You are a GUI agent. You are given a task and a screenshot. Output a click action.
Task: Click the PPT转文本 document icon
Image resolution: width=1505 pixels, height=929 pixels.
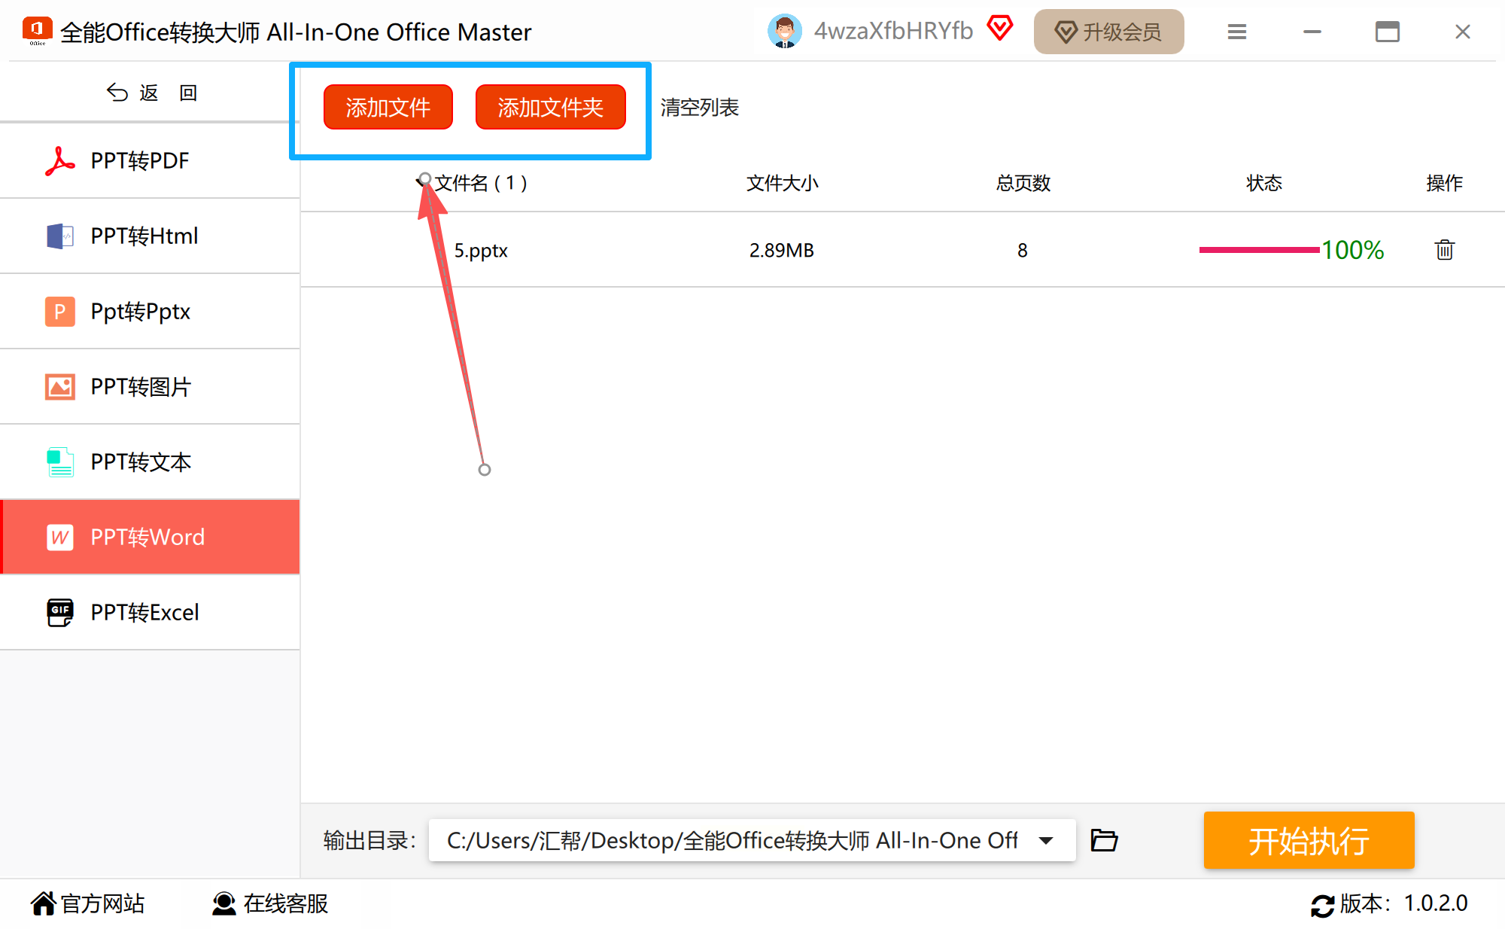59,462
